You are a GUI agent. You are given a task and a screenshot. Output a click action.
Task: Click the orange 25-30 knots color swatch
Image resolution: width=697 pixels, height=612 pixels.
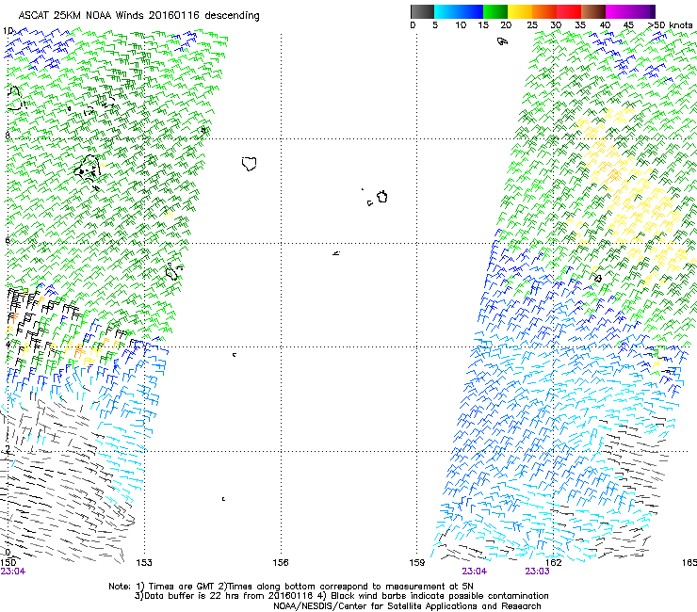click(544, 11)
